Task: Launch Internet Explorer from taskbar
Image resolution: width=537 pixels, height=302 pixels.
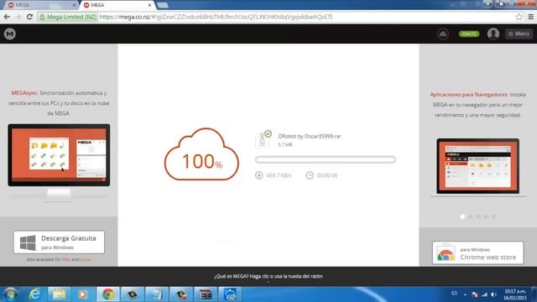Action: [34, 294]
